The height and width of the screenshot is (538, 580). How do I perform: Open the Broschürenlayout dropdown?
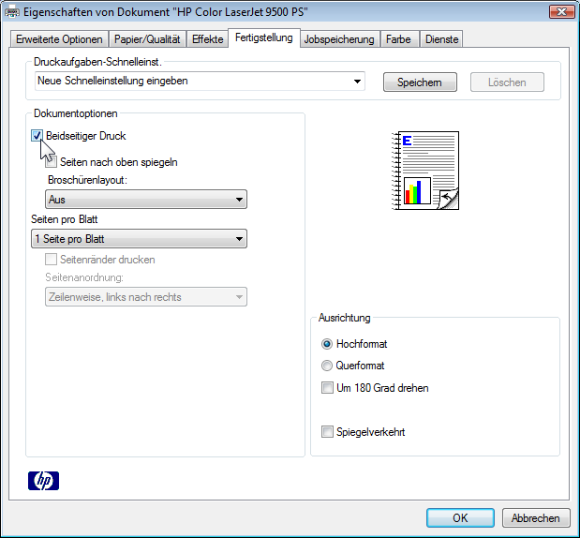pyautogui.click(x=145, y=200)
